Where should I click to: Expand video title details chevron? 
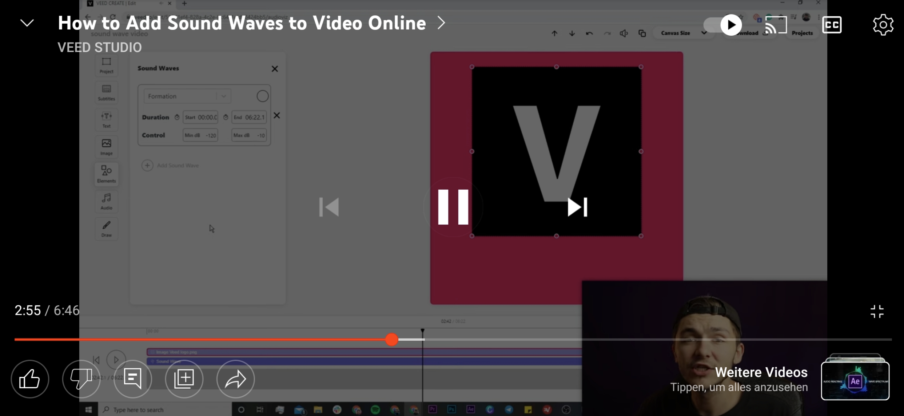click(x=441, y=23)
